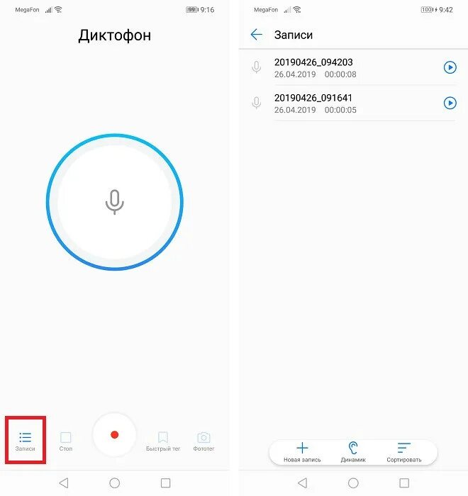Tap the home button on the left phone
The width and height of the screenshot is (468, 496).
(x=115, y=483)
